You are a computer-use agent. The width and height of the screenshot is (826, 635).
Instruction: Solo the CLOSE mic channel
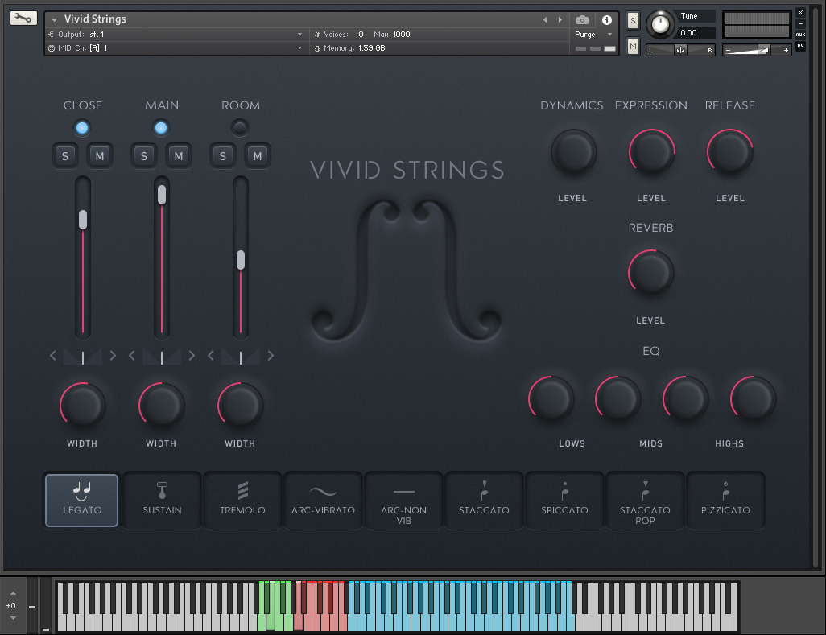pos(64,155)
